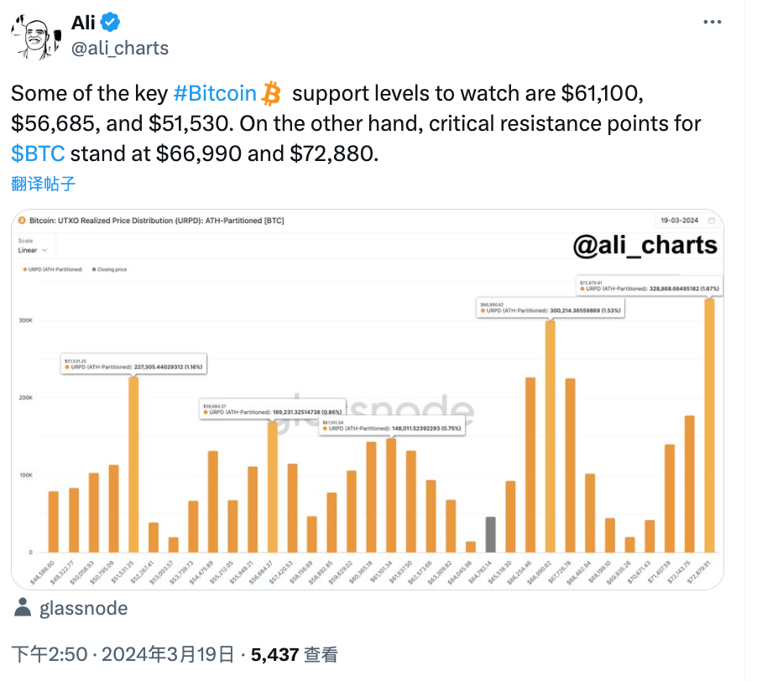
Task: Open the #Bitcoin hashtag link
Action: [214, 93]
